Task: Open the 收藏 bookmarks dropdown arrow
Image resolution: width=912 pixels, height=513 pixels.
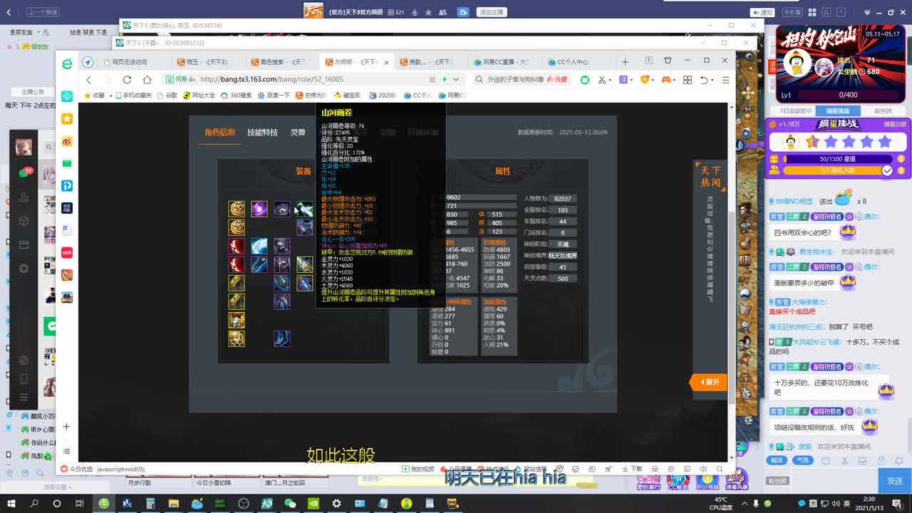Action: point(110,95)
